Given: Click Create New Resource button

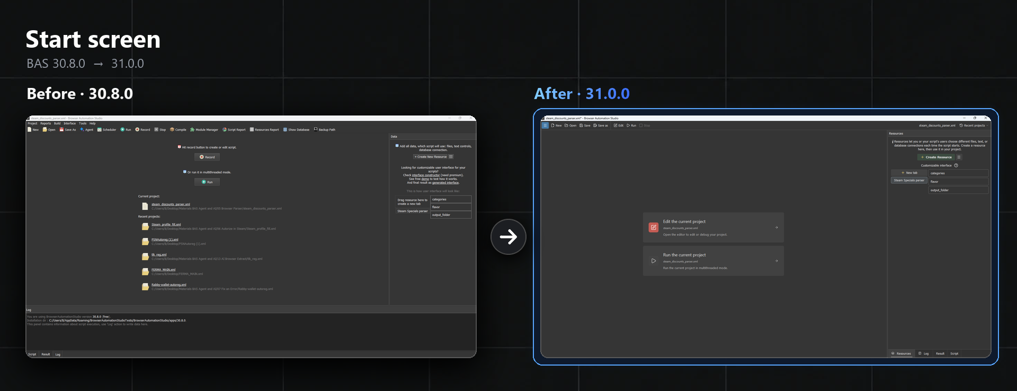Looking at the screenshot, I should click(431, 157).
